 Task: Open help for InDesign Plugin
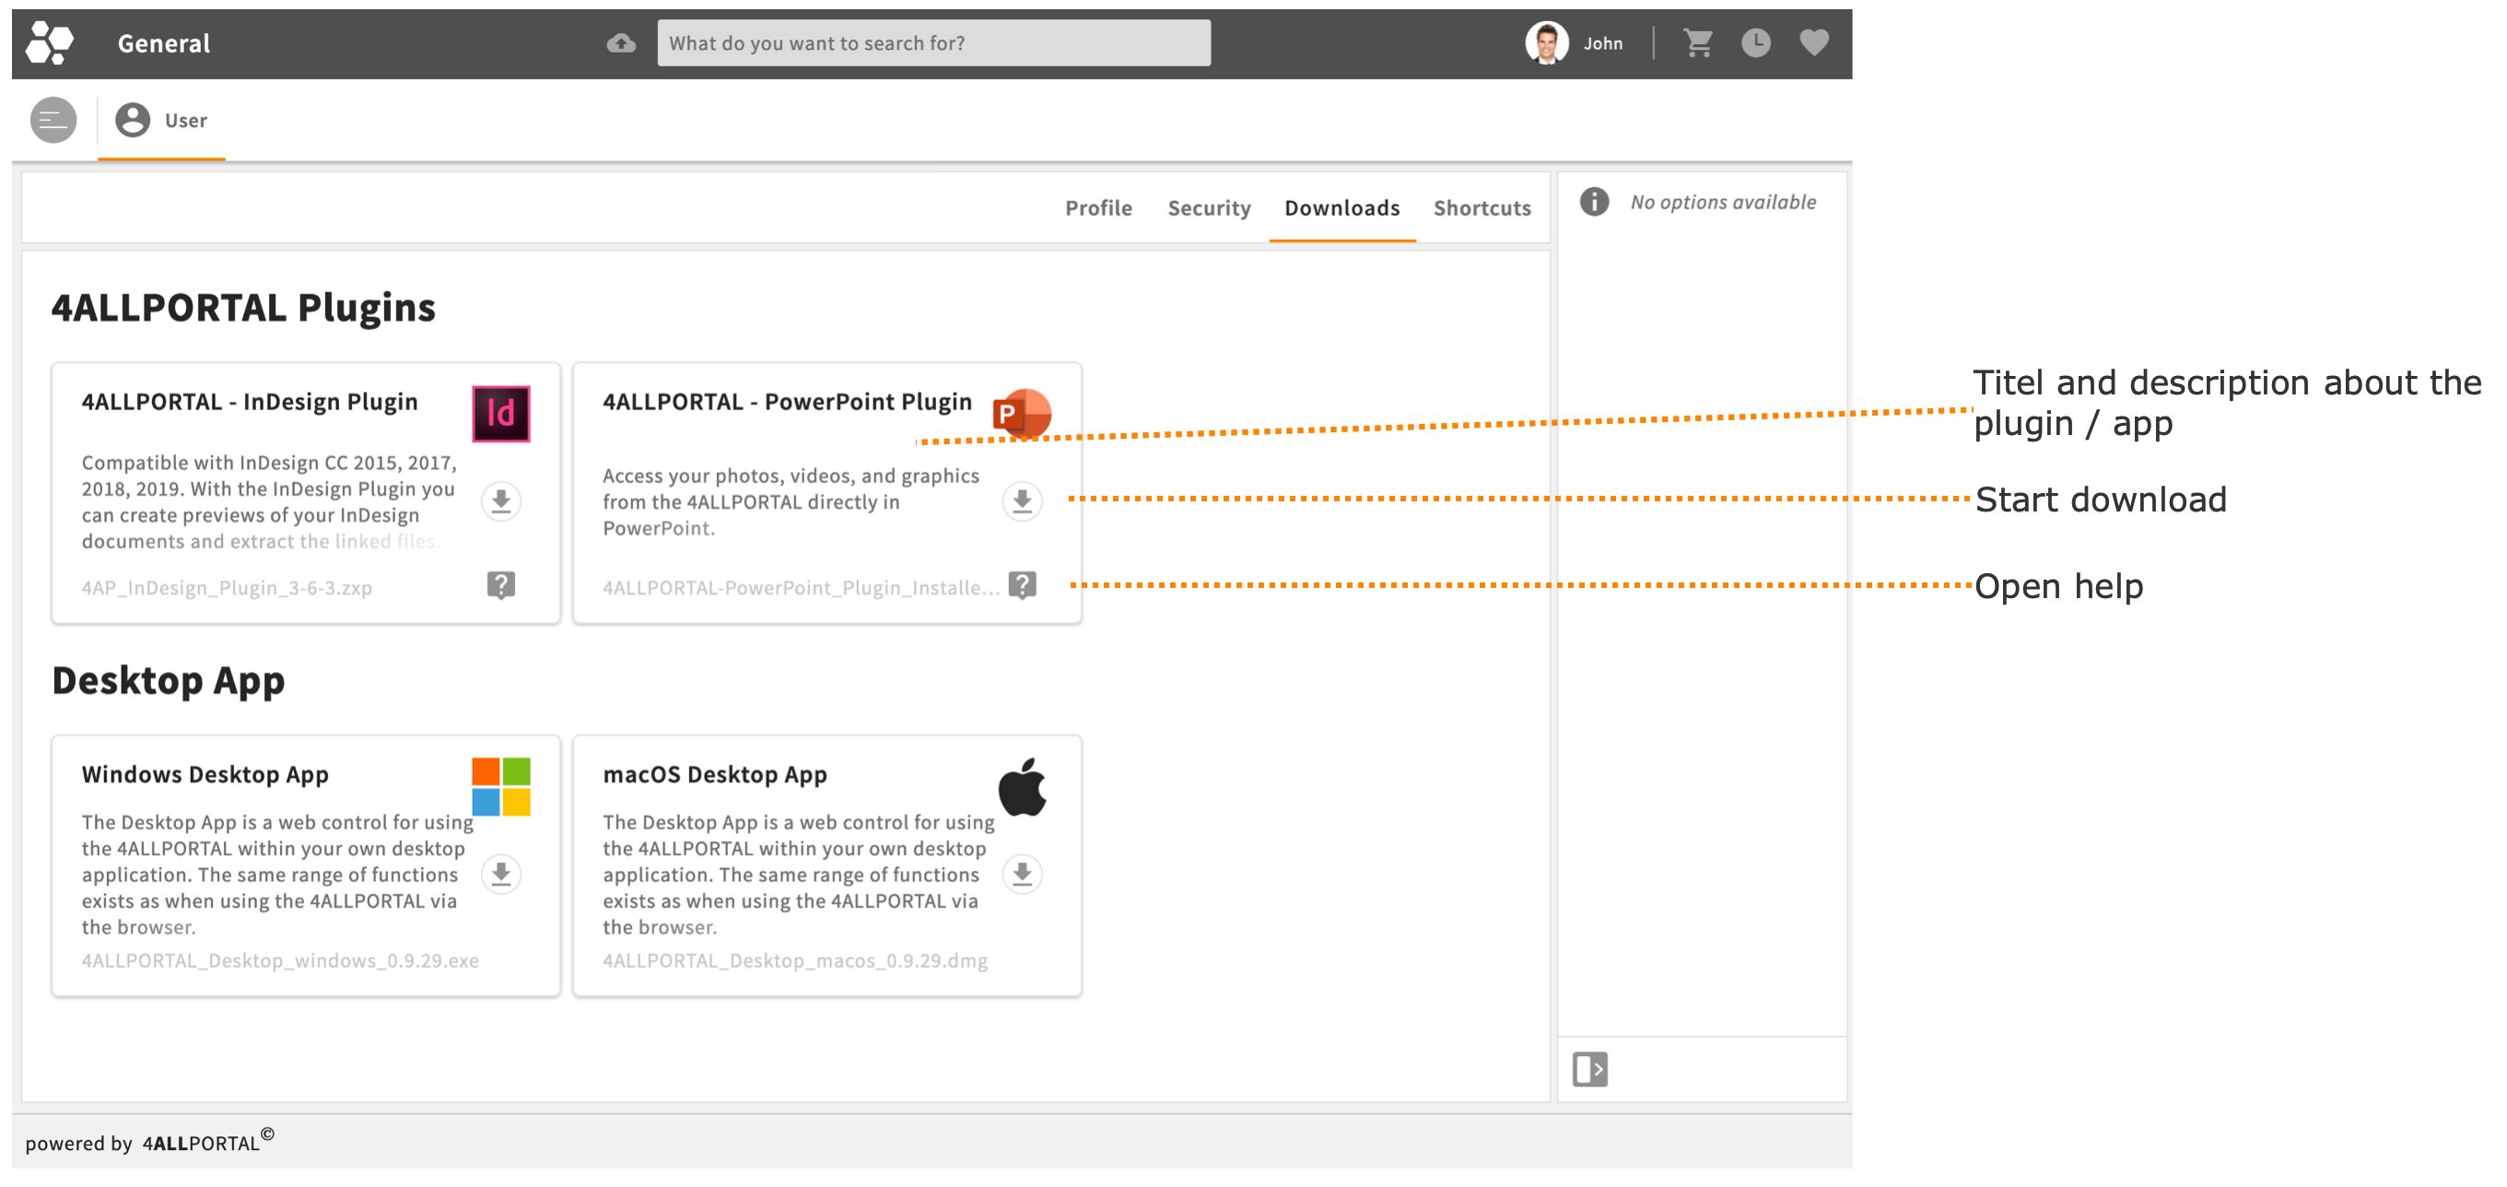501,585
